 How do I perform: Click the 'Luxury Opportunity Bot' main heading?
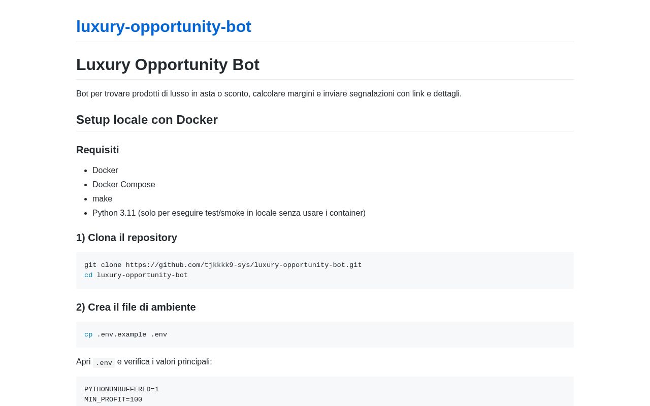point(168,64)
